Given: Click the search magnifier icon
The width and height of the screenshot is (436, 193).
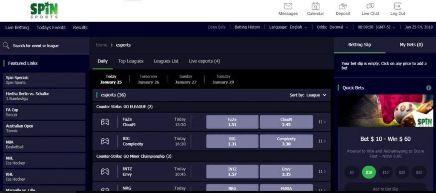Looking at the screenshot, I should point(6,45).
